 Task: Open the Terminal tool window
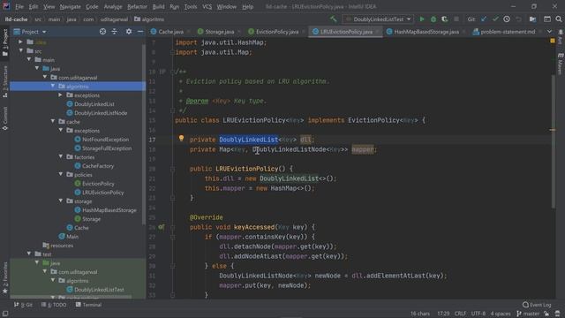tap(88, 305)
